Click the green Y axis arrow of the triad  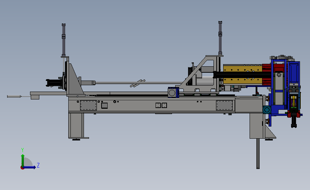point(23,160)
